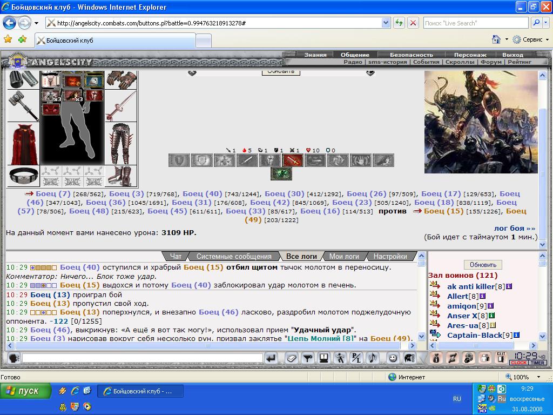Select the grey shield technique icon

[x=179, y=160]
